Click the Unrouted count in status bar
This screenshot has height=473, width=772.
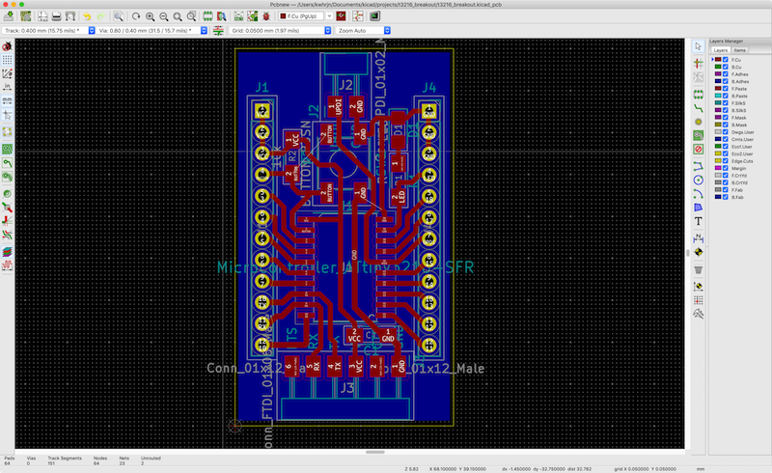point(143,463)
